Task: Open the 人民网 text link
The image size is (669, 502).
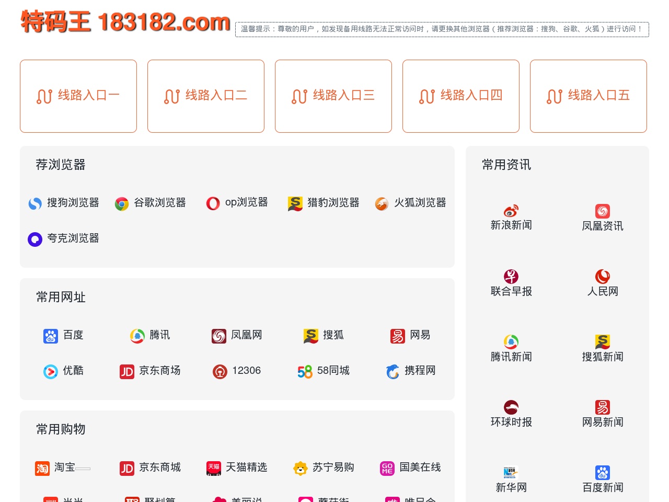Action: [603, 291]
